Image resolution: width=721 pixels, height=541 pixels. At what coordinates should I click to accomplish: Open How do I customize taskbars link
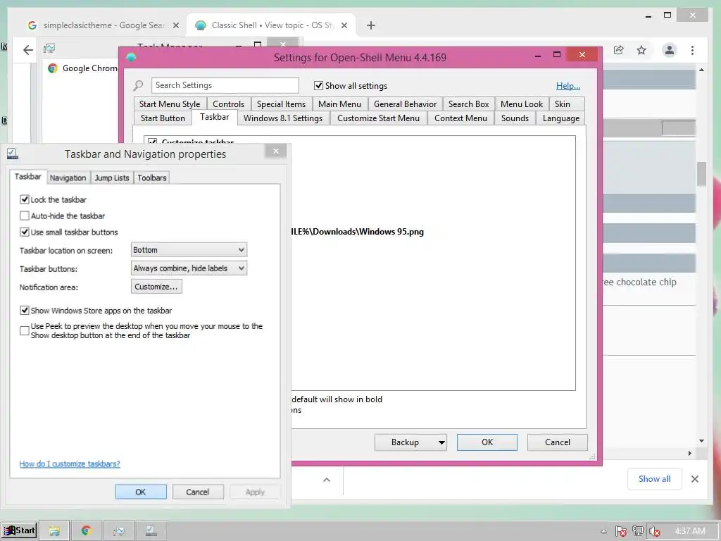tap(70, 464)
